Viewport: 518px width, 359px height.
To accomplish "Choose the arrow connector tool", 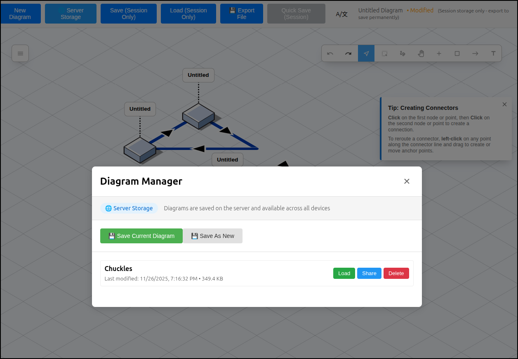I will pos(475,54).
